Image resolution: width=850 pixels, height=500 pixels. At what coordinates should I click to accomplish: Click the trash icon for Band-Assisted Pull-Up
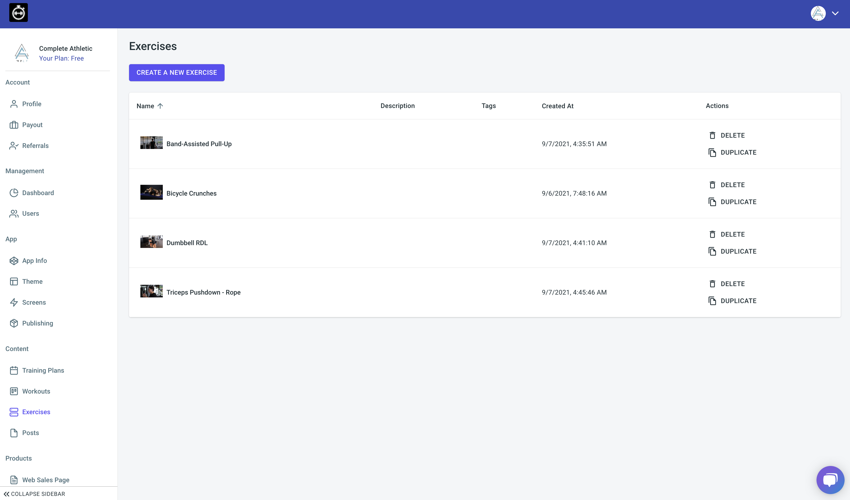(712, 135)
